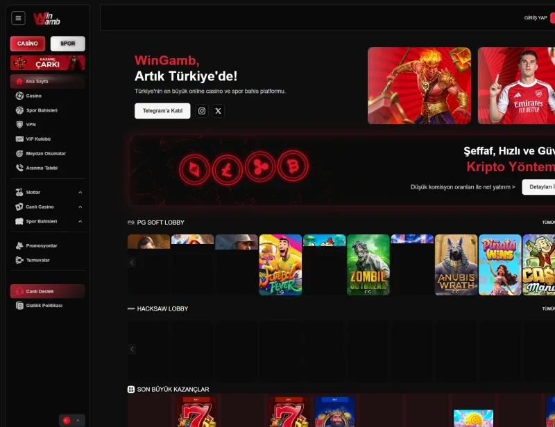Switch to the CASİNO tab
The image size is (555, 427).
coord(28,44)
